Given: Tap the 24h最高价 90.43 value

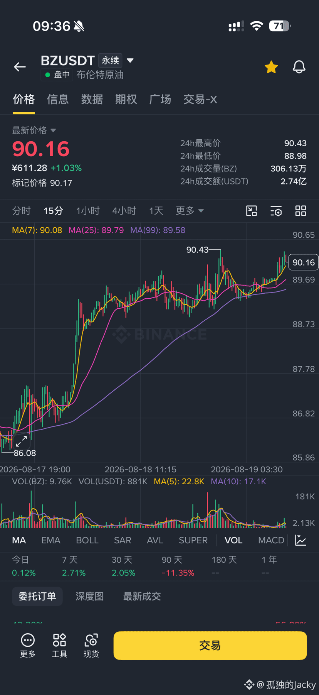Looking at the screenshot, I should pos(295,143).
